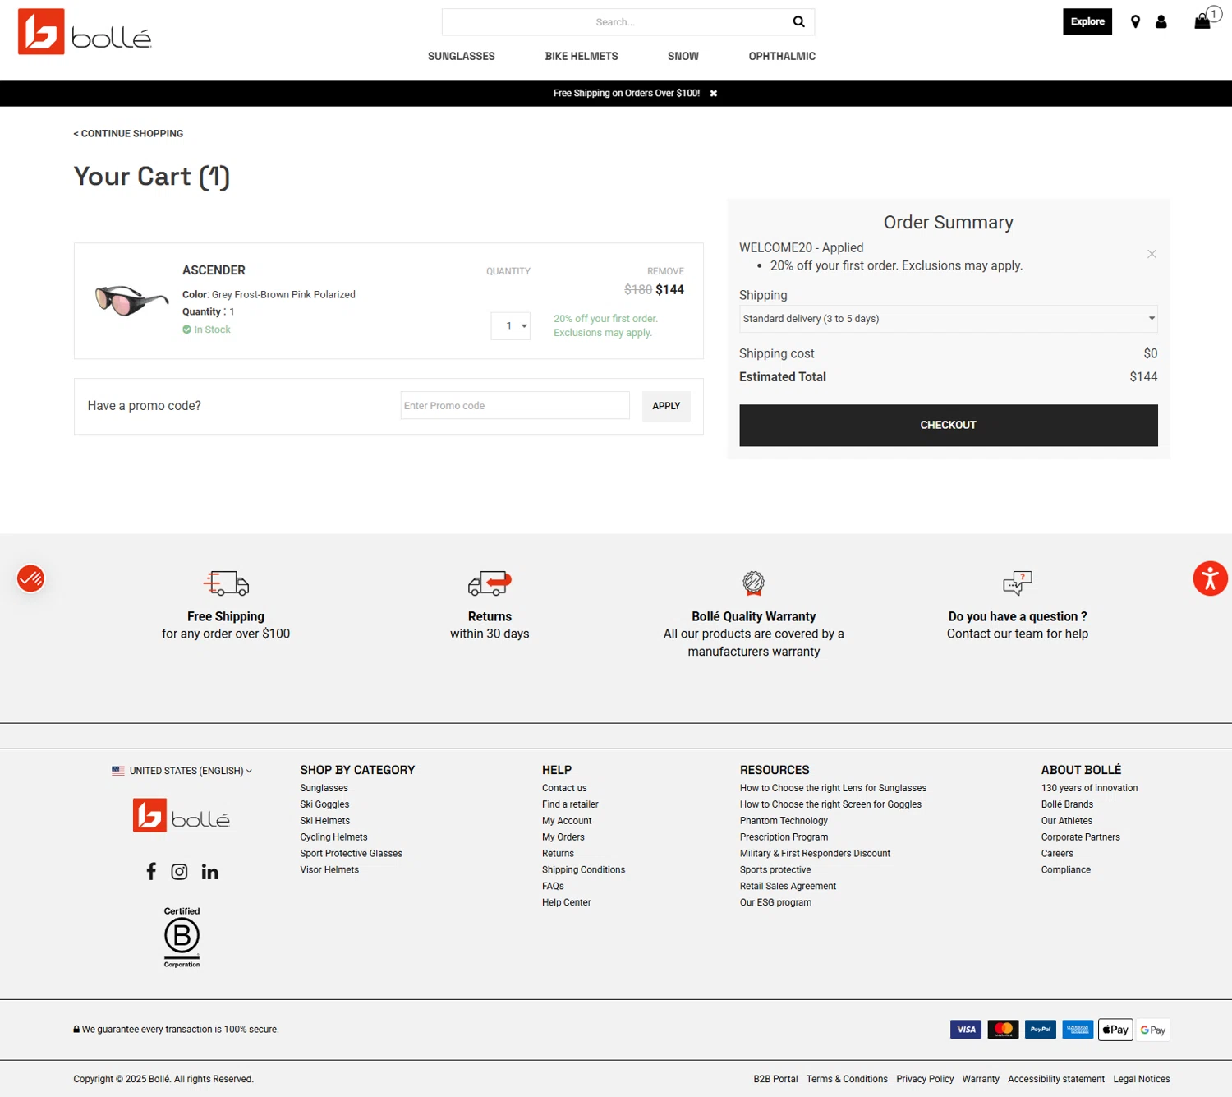Viewport: 1232px width, 1097px height.
Task: Open 130 years of innovation link
Action: tap(1089, 788)
